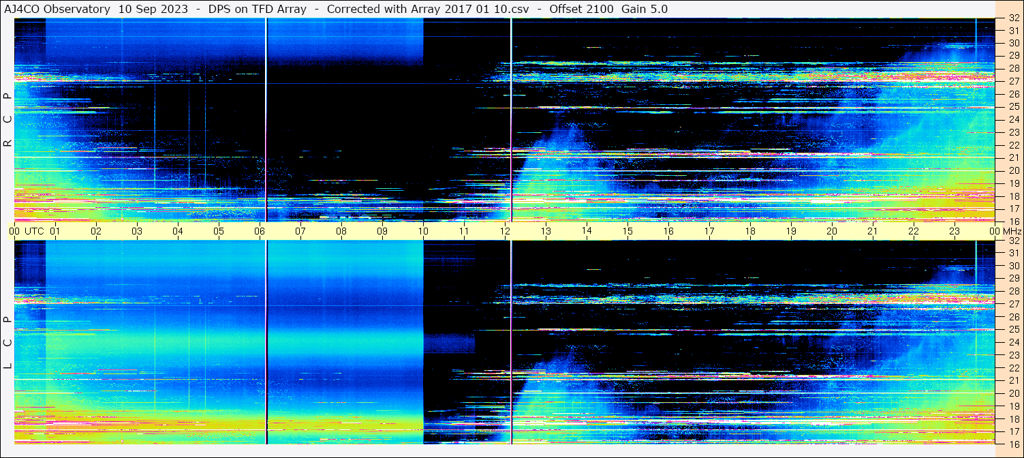Select the "Offset 2100" header value
Image resolution: width=1024 pixels, height=458 pixels.
tap(581, 10)
